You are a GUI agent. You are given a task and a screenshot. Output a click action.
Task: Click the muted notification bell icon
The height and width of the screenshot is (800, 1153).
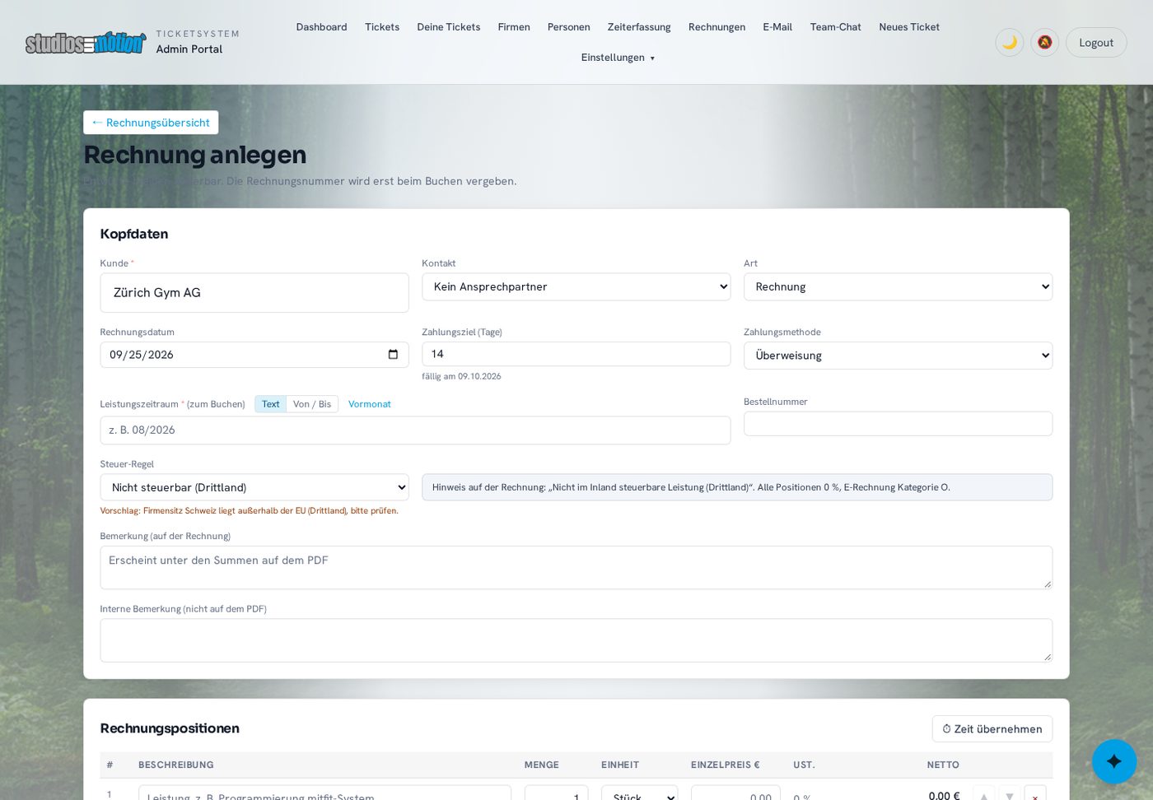(x=1044, y=43)
